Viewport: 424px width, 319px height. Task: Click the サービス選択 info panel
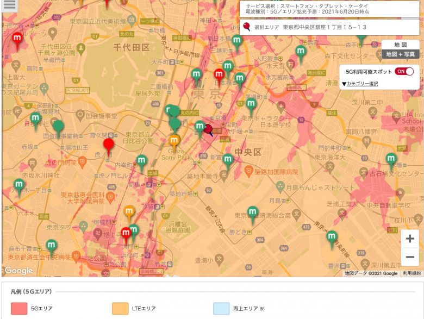tap(329, 9)
